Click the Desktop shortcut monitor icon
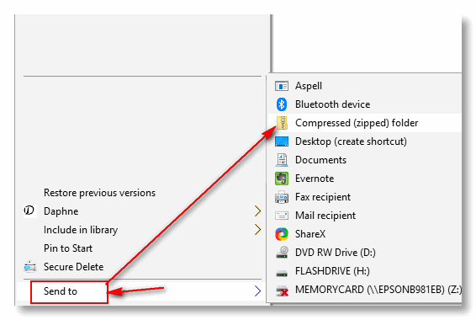The width and height of the screenshot is (476, 320). pos(282,141)
